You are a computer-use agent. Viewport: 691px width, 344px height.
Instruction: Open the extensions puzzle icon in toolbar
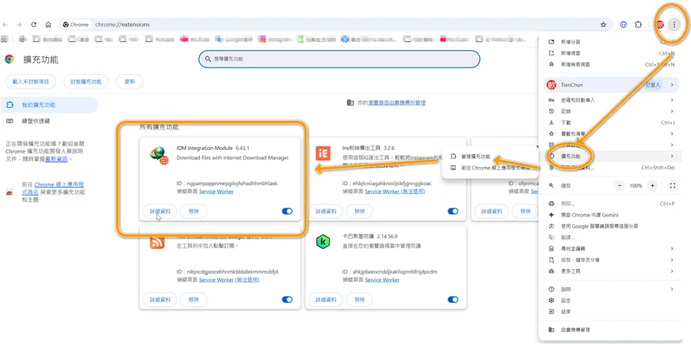tap(638, 25)
